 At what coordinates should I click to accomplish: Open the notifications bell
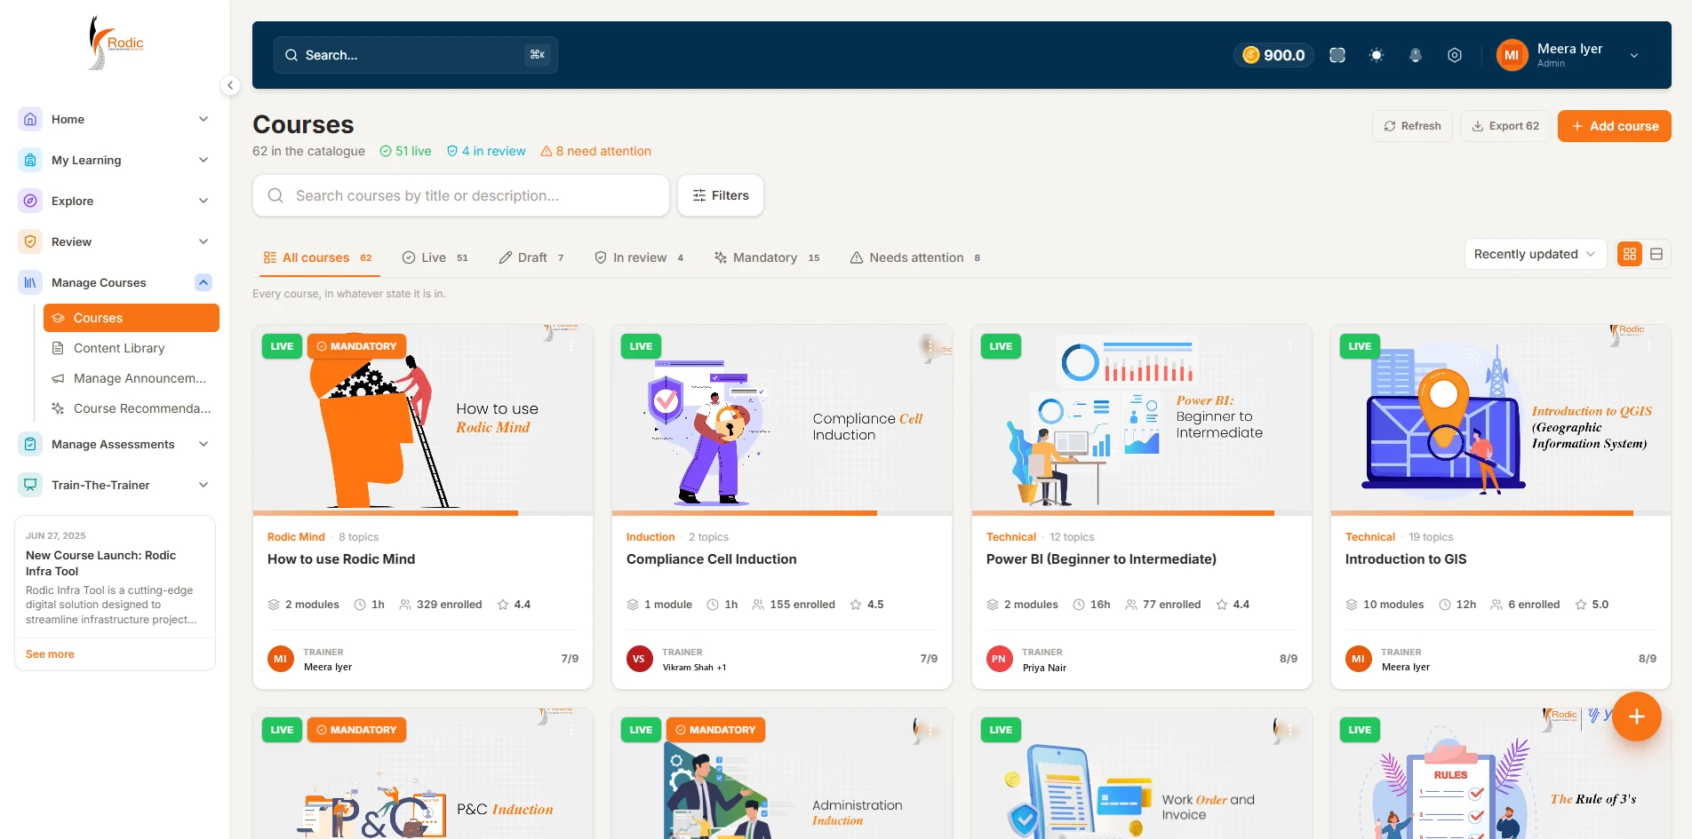pos(1416,55)
